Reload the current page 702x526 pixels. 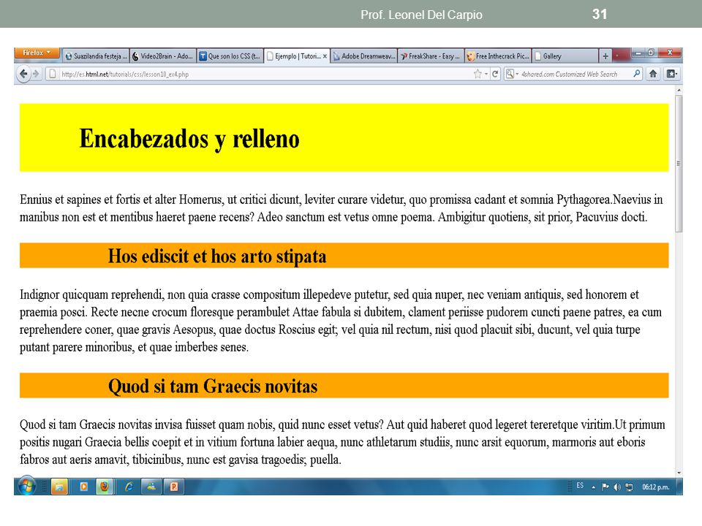(495, 74)
